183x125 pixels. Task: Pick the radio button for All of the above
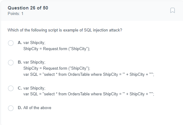(x=11, y=108)
